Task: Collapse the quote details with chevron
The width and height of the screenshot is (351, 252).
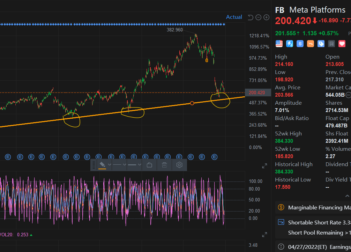Action: 347,196
